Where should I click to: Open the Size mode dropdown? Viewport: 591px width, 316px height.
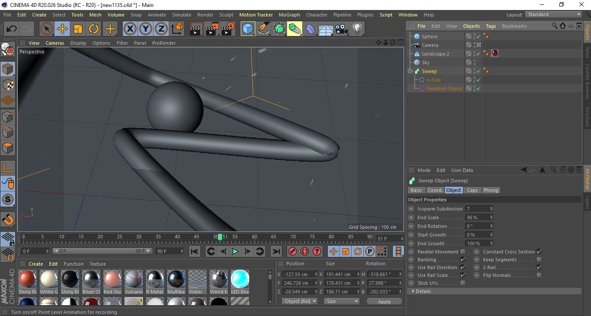pyautogui.click(x=343, y=301)
